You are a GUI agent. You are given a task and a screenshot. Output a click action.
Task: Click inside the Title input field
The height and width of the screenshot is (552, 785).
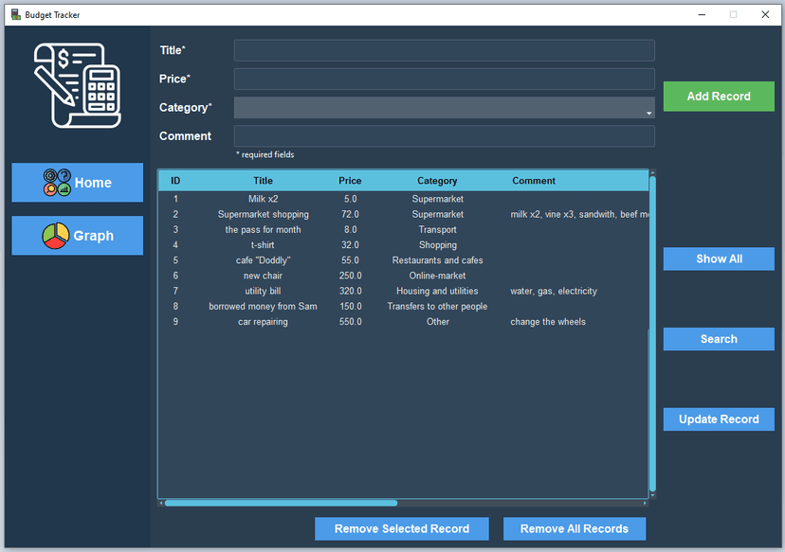444,51
